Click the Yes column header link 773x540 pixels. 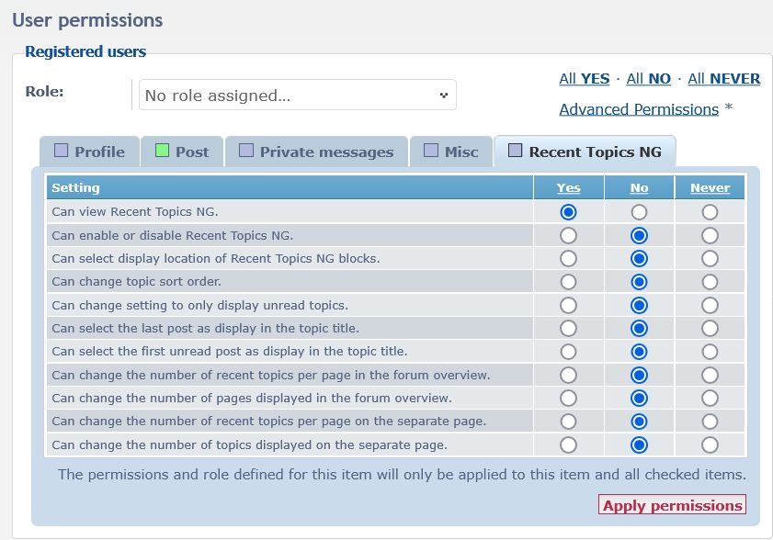pos(568,187)
